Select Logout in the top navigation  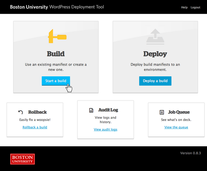(x=195, y=7)
